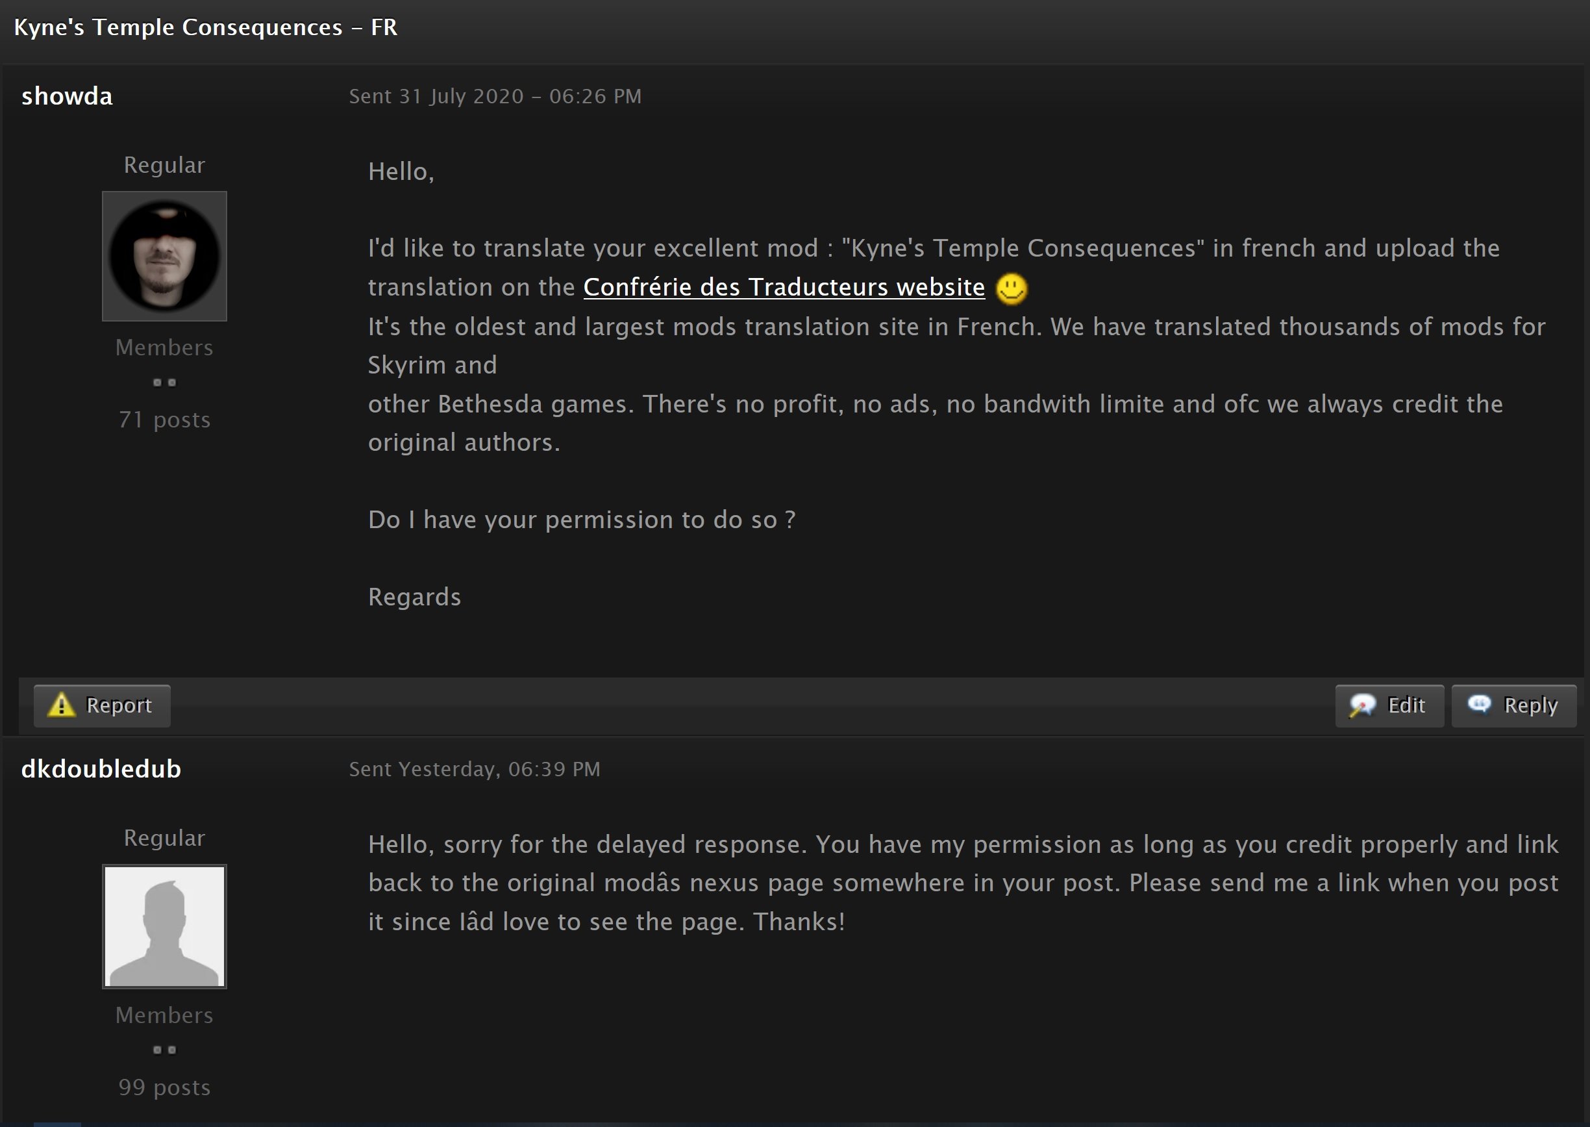1590x1127 pixels.
Task: Click the Regular rank label above showda's avatar
Action: pyautogui.click(x=164, y=165)
